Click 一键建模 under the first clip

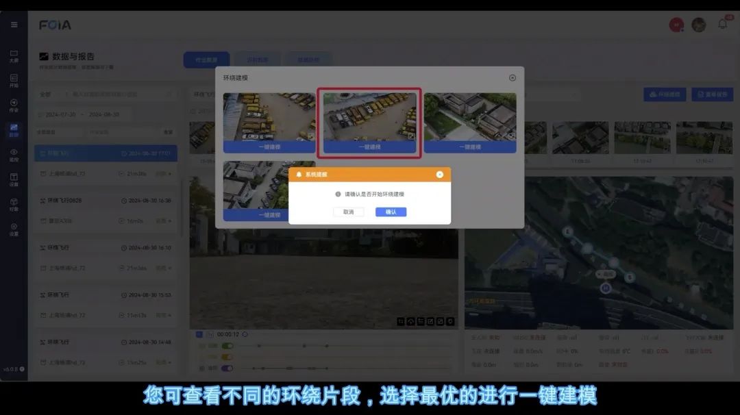click(269, 147)
